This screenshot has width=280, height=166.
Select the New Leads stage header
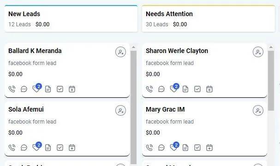coord(71,19)
